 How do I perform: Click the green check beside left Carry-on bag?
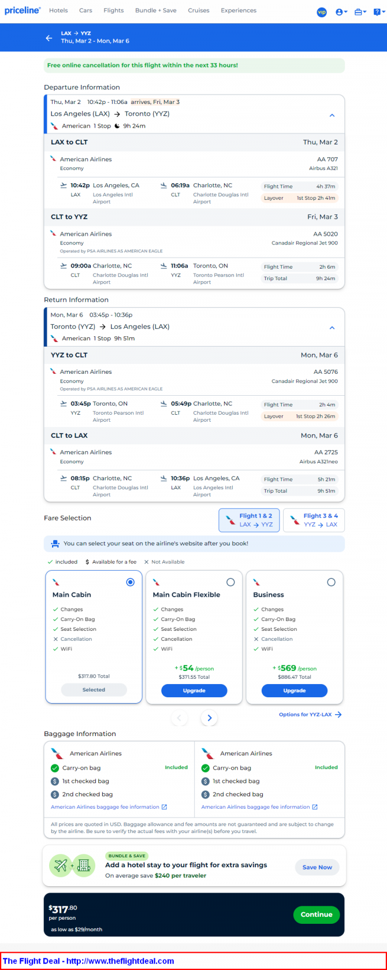55,768
